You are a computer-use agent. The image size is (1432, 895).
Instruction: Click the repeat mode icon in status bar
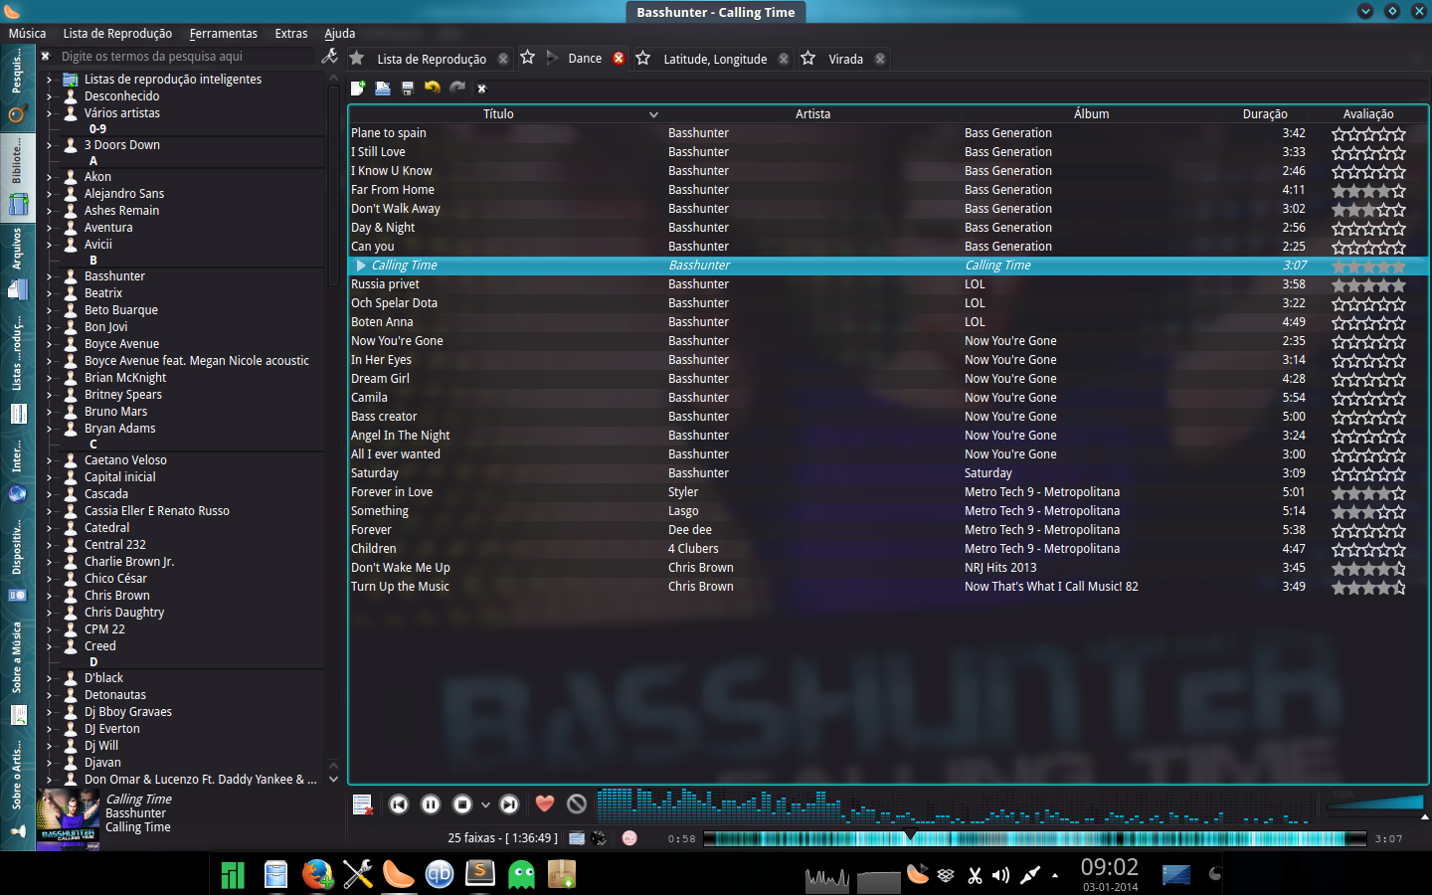click(x=577, y=838)
